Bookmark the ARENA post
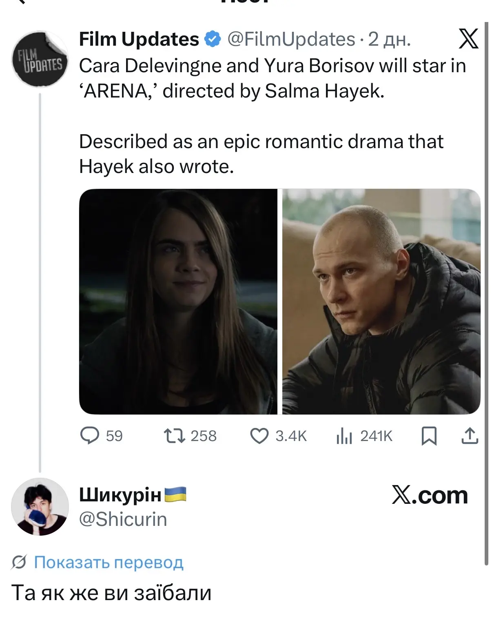492x625 pixels. pos(429,436)
